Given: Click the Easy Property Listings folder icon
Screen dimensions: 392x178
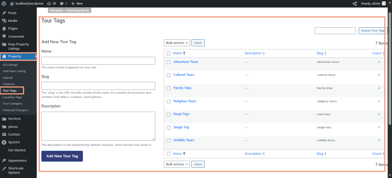Looking at the screenshot, I should coord(4,44).
